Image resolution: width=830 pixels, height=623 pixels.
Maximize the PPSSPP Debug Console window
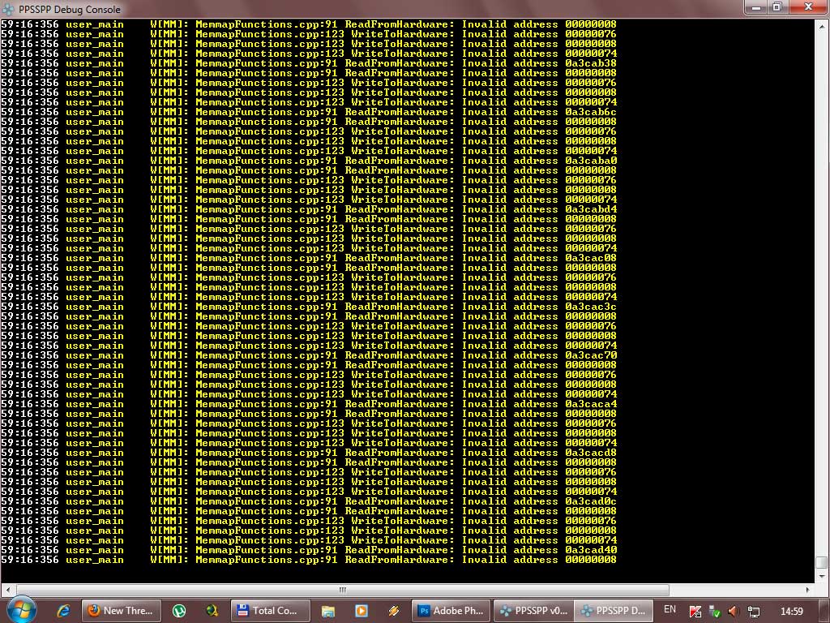point(777,7)
